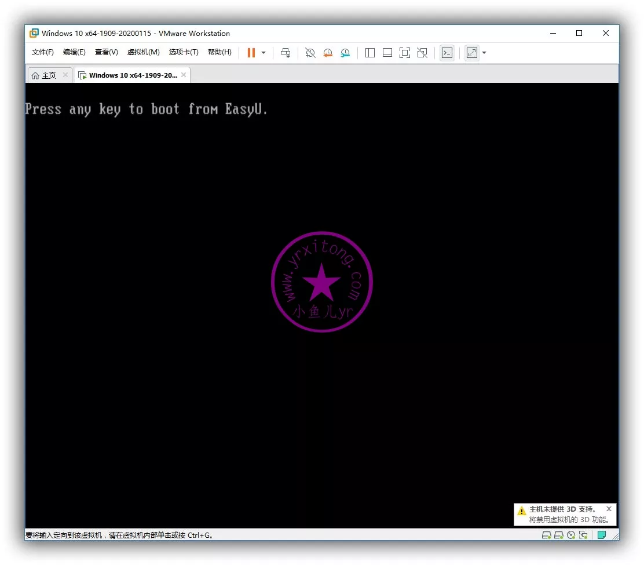The width and height of the screenshot is (644, 565).
Task: Close the Windows 10 x64-1909 tab
Action: pyautogui.click(x=184, y=75)
